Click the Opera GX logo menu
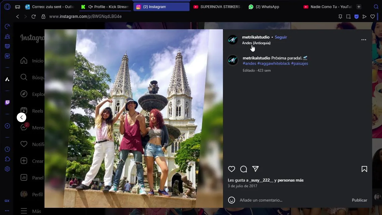The height and width of the screenshot is (215, 382). pyautogui.click(x=7, y=7)
